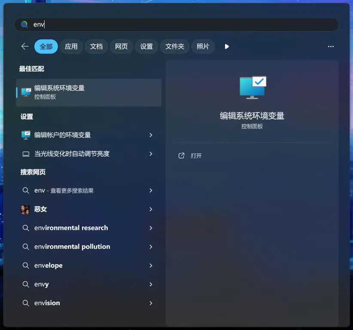353x330 pixels.
Task: Switch to the 应用 filter tab
Action: [x=71, y=46]
